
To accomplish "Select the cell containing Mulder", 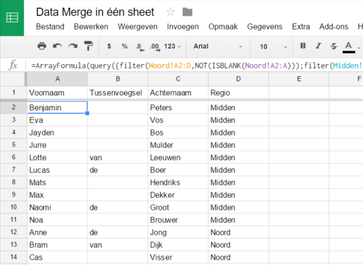I will coord(178,145).
